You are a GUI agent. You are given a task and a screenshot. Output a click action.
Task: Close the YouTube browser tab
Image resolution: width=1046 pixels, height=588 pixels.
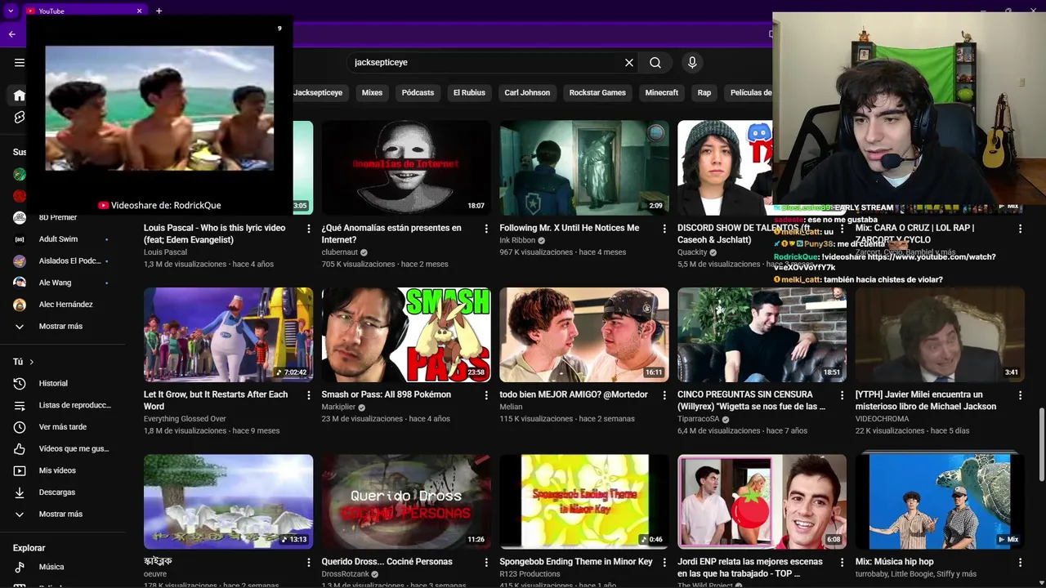pyautogui.click(x=139, y=11)
